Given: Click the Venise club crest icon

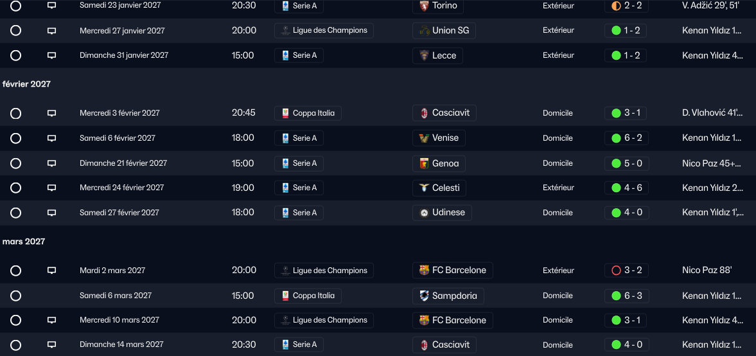Looking at the screenshot, I should [424, 138].
